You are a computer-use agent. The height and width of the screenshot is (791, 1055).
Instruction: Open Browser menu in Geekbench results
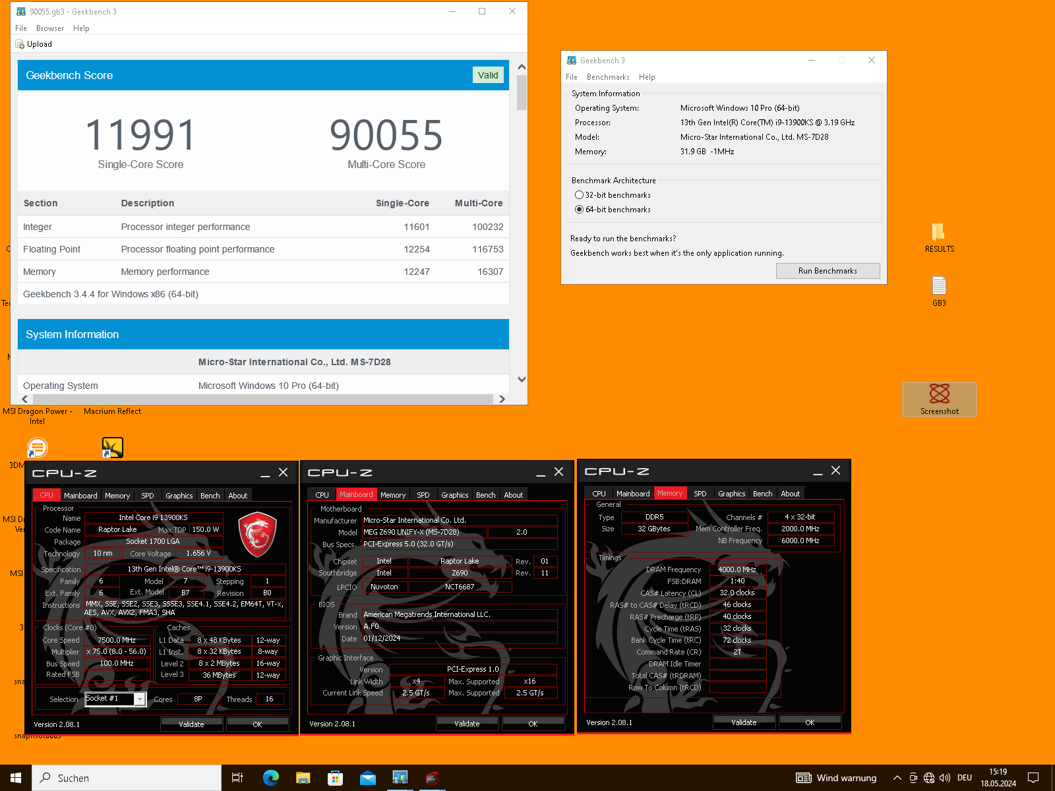50,28
